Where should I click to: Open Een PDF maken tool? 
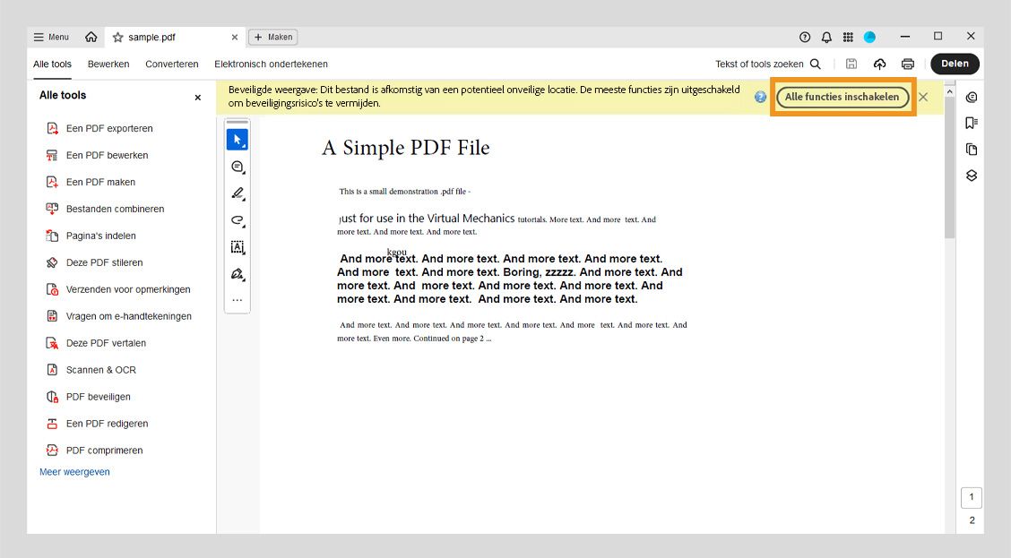click(x=91, y=183)
